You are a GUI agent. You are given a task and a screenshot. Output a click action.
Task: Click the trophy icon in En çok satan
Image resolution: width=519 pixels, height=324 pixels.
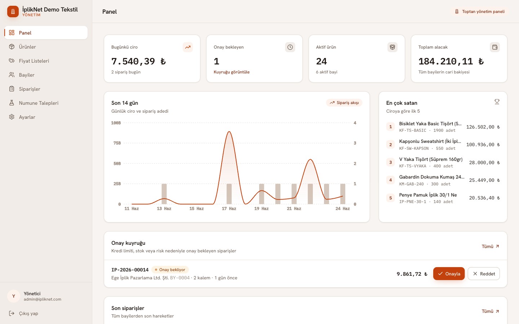(497, 102)
